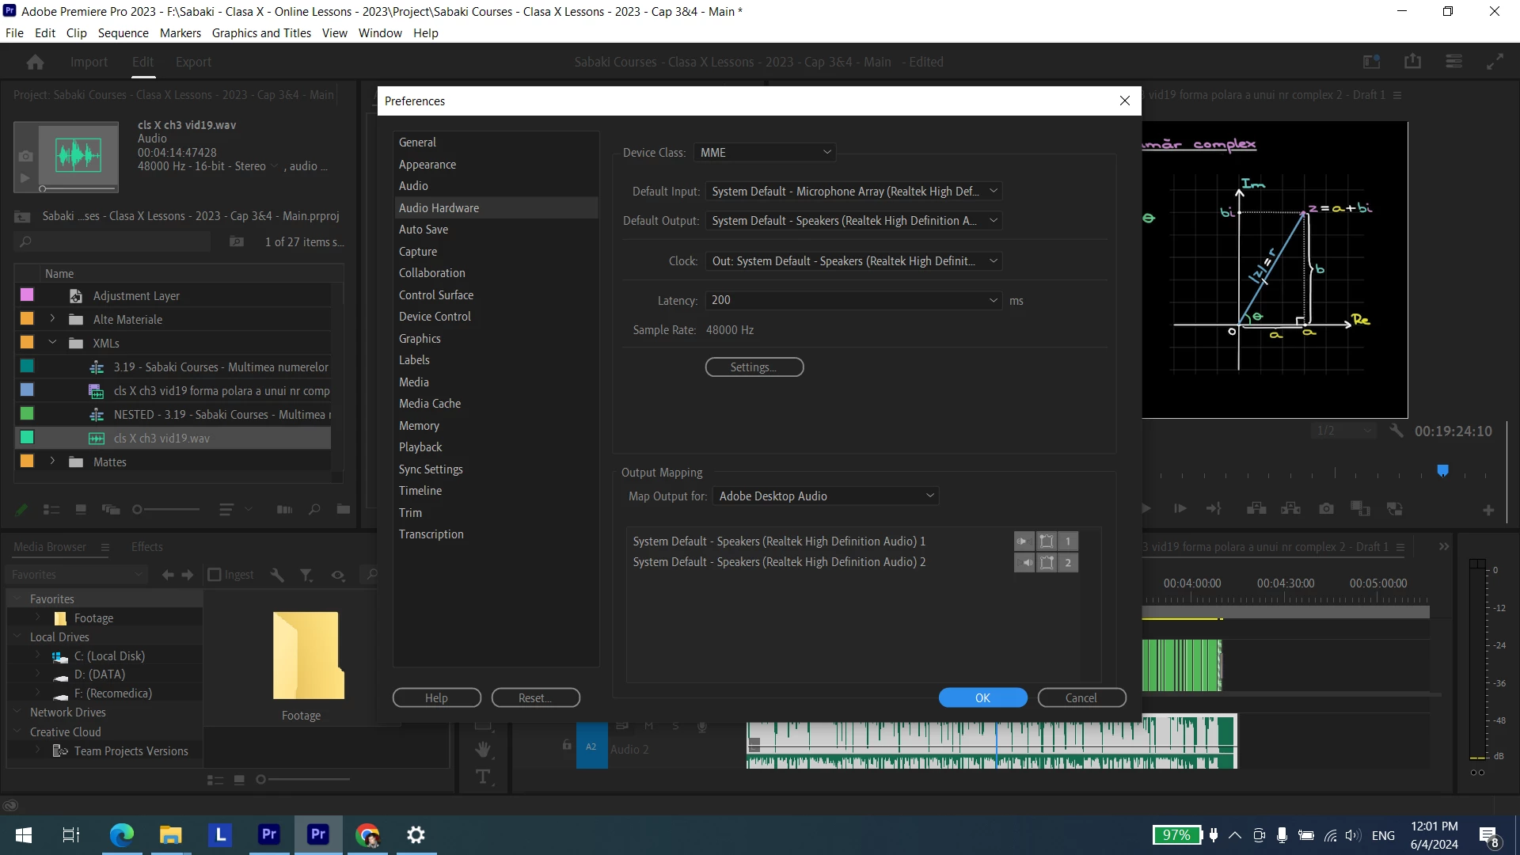The width and height of the screenshot is (1520, 855).
Task: Click the Export Frame camera icon
Action: point(1326,509)
